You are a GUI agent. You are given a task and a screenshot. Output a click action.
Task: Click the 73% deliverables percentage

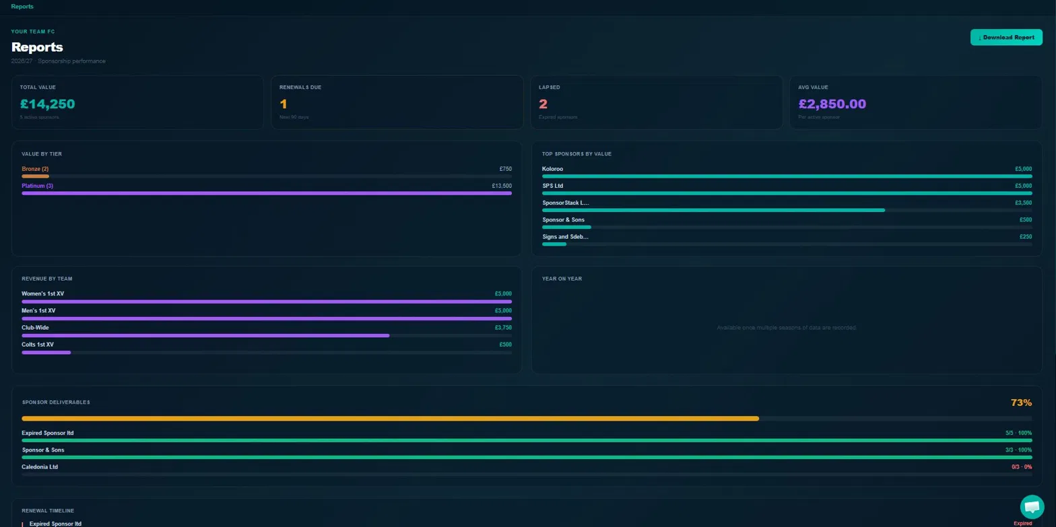(1021, 402)
